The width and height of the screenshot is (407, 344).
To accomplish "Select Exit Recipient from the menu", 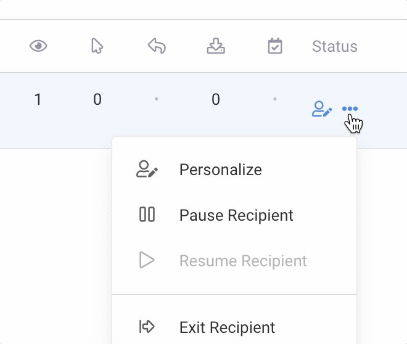I will click(x=227, y=327).
